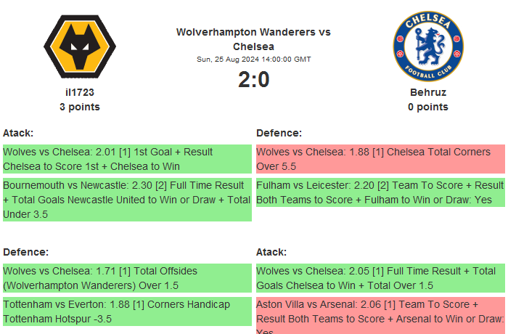
Task: Select the Chelsea to Win + Total Over 1.5 bet
Action: [380, 278]
